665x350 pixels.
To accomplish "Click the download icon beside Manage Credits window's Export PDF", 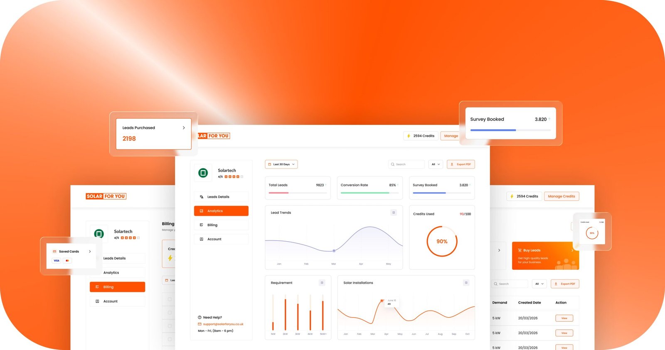I will [556, 284].
